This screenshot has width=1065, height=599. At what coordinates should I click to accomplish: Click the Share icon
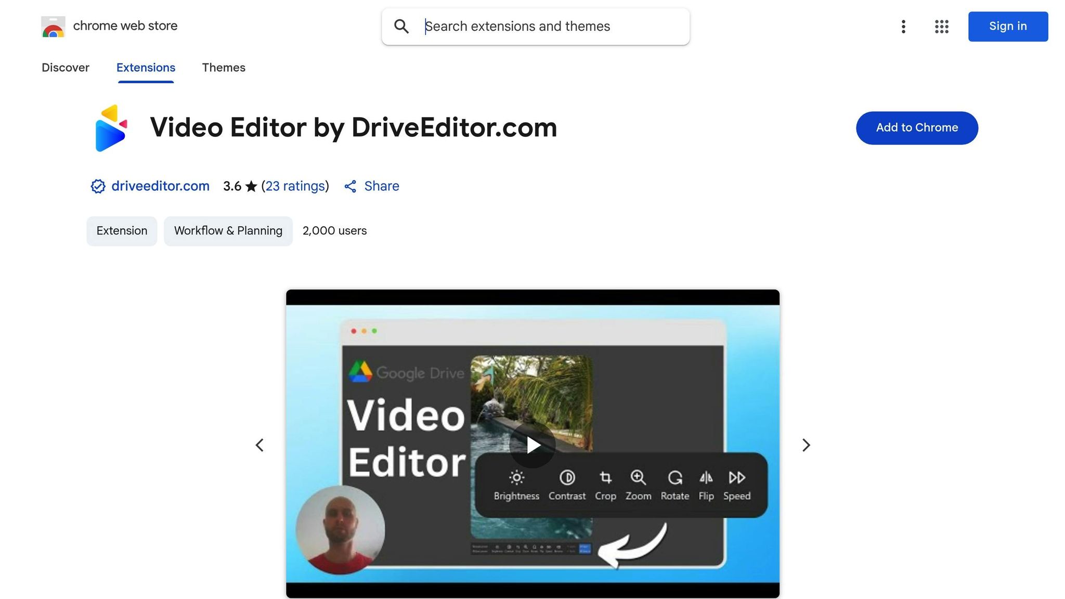click(x=350, y=187)
